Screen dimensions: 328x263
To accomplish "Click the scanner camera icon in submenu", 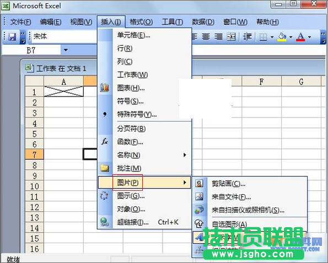I will pos(199,210).
